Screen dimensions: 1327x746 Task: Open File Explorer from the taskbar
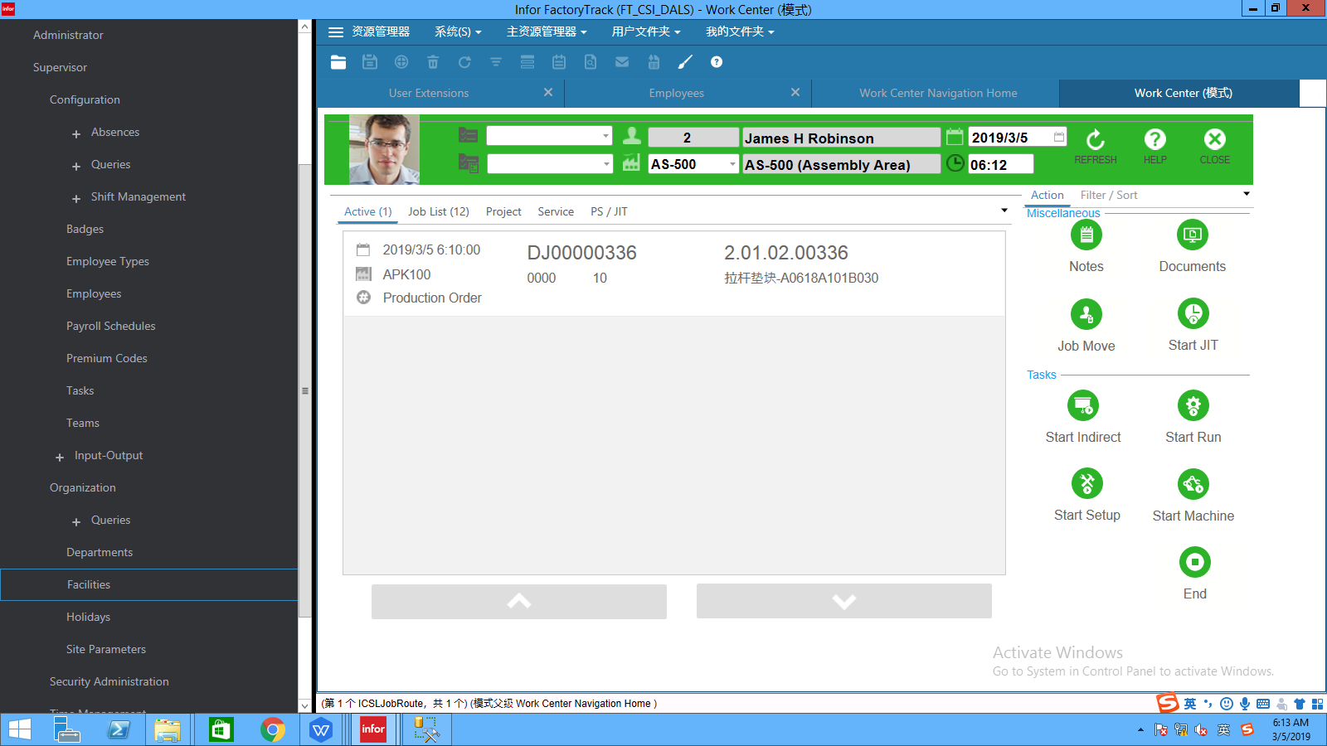point(167,729)
